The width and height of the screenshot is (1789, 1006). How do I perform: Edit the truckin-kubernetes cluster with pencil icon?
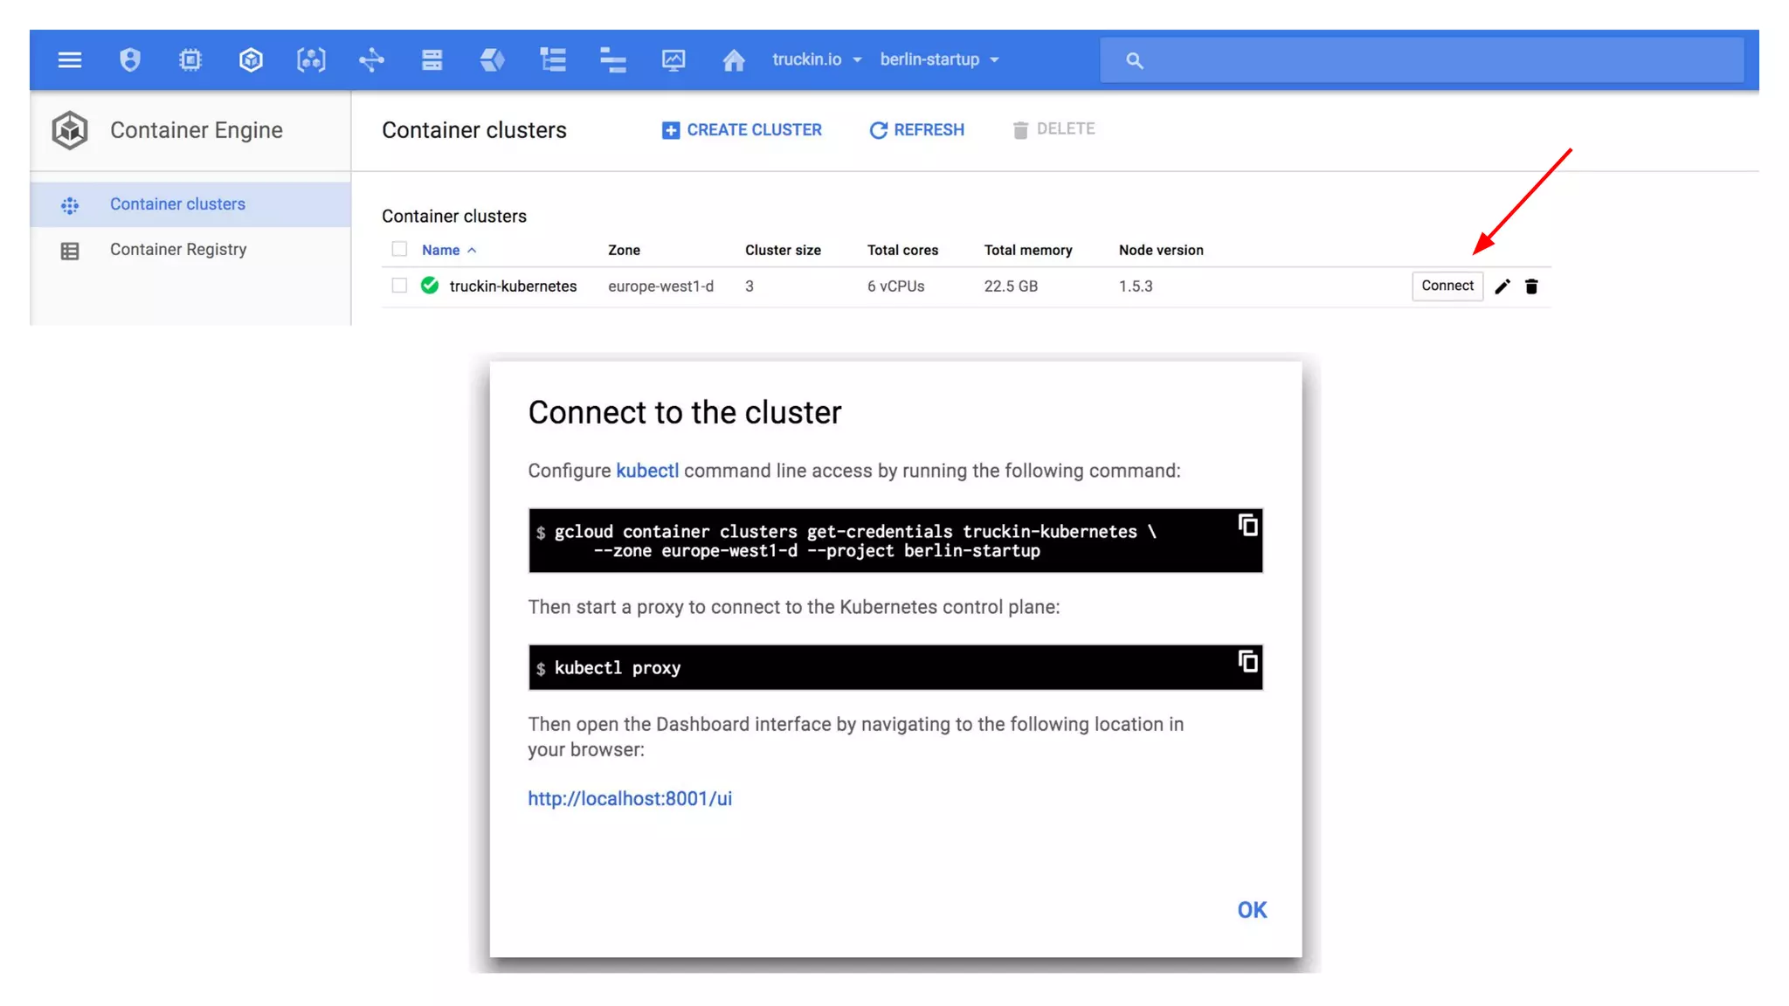tap(1502, 286)
